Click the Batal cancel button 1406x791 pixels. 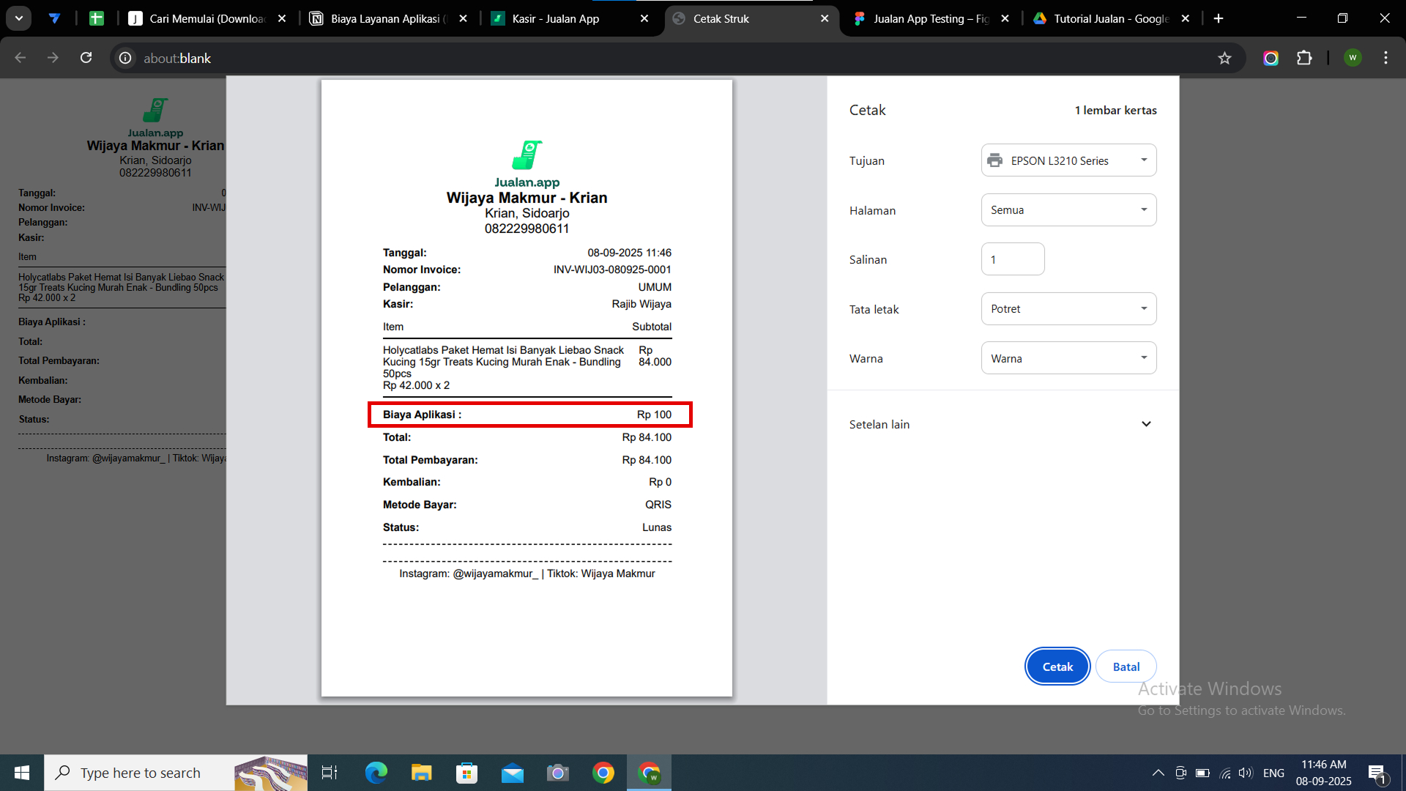pos(1126,666)
